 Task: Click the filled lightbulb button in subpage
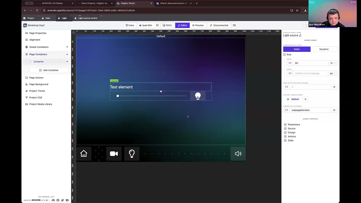click(x=198, y=96)
